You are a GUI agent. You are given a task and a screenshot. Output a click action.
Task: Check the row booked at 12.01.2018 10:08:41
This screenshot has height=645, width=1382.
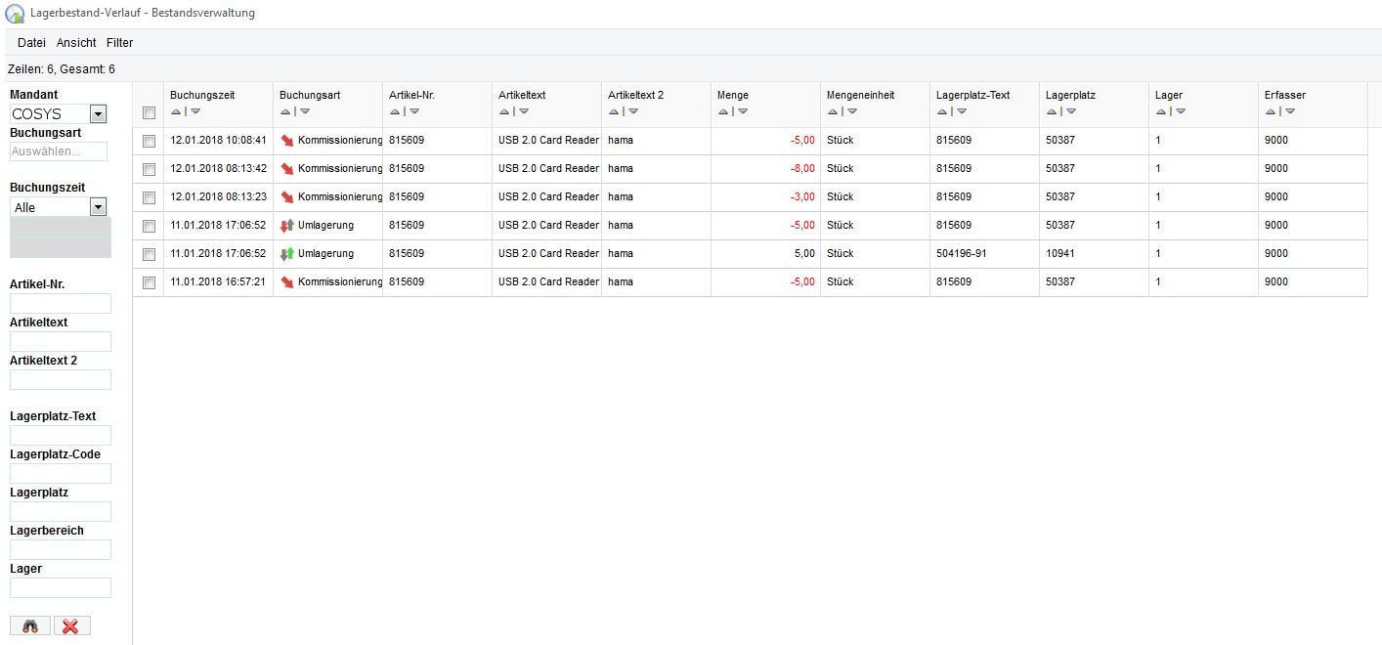point(149,141)
